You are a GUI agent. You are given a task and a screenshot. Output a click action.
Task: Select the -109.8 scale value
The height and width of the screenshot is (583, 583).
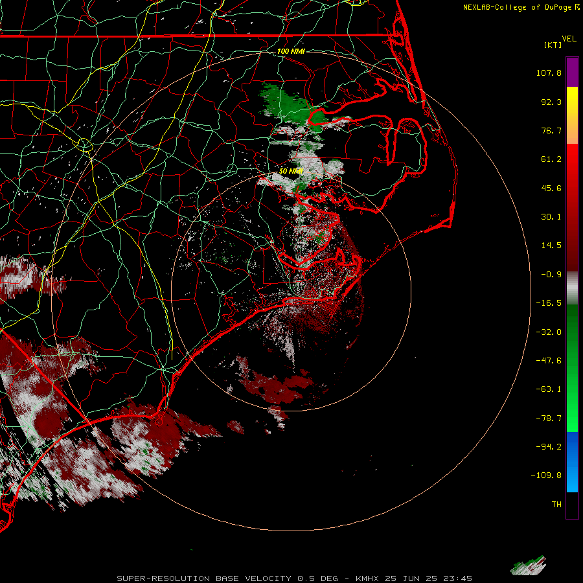tap(547, 475)
